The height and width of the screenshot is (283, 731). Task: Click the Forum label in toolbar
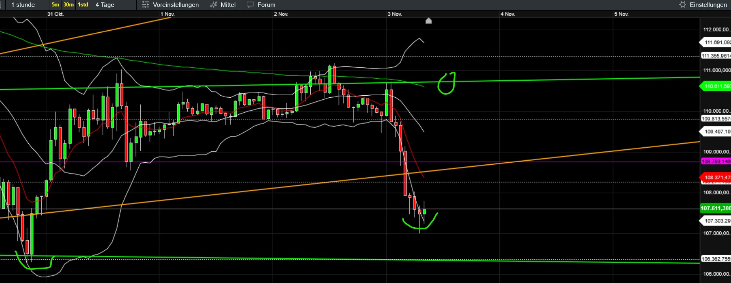pos(266,5)
